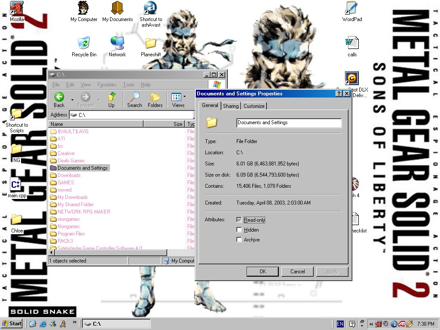The image size is (440, 330).
Task: Switch to the Sharing tab
Action: pos(231,106)
